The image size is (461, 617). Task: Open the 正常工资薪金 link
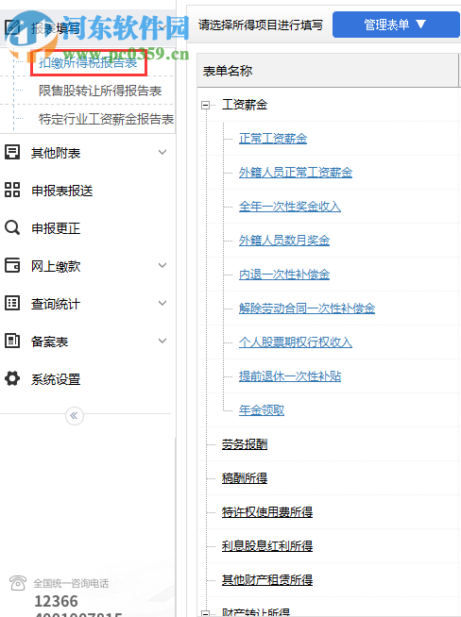273,139
